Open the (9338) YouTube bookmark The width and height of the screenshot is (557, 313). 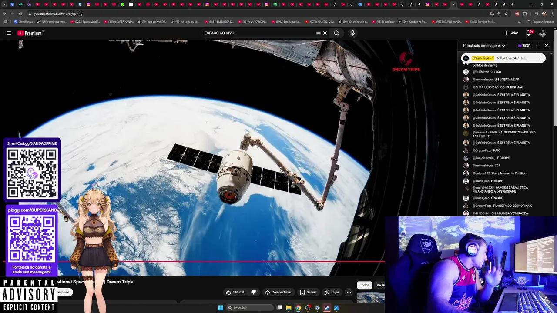(x=383, y=21)
